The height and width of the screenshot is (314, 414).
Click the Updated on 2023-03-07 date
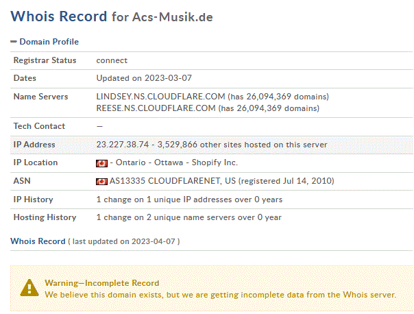144,78
